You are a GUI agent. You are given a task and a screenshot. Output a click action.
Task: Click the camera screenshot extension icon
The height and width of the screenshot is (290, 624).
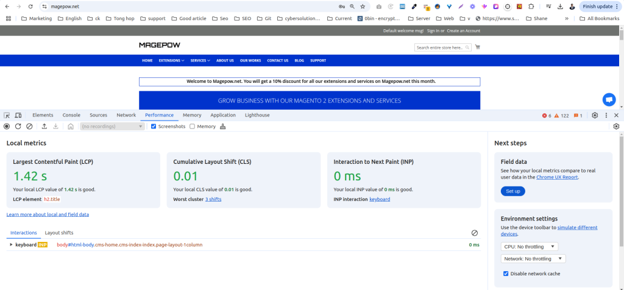coord(379,6)
